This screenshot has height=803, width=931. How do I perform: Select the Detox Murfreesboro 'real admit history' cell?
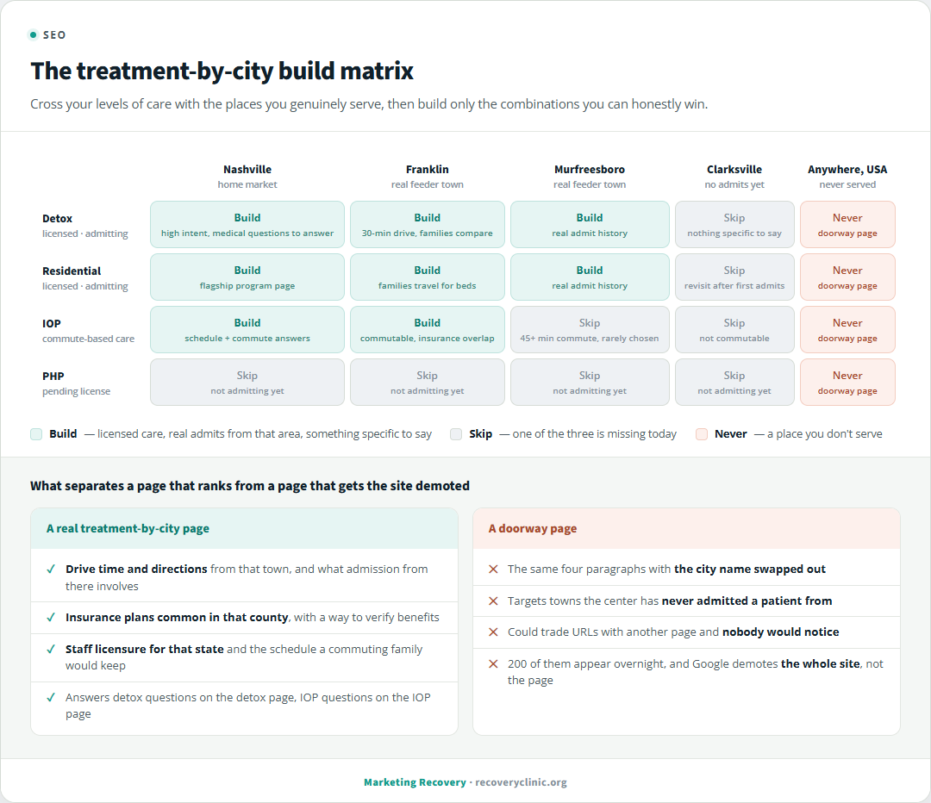coord(590,224)
